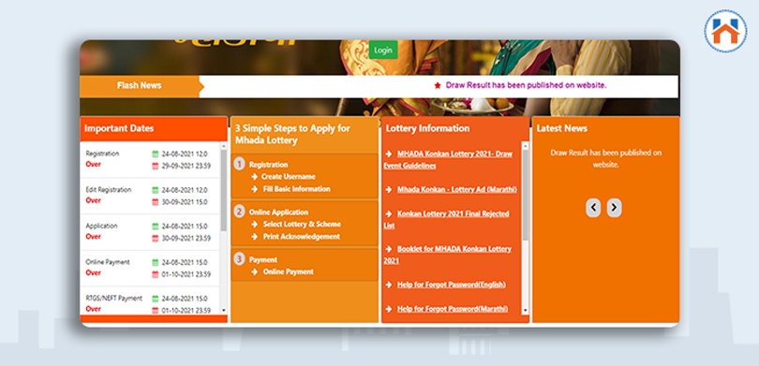Click the red calendar icon for Edit Registration

pyautogui.click(x=155, y=202)
